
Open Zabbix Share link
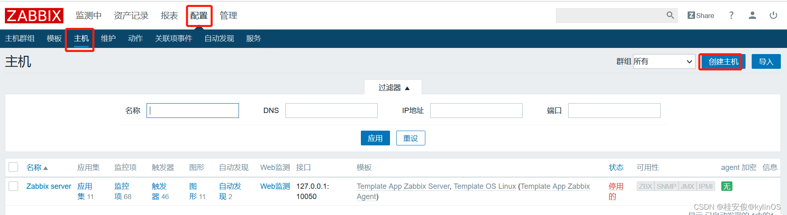tap(701, 16)
